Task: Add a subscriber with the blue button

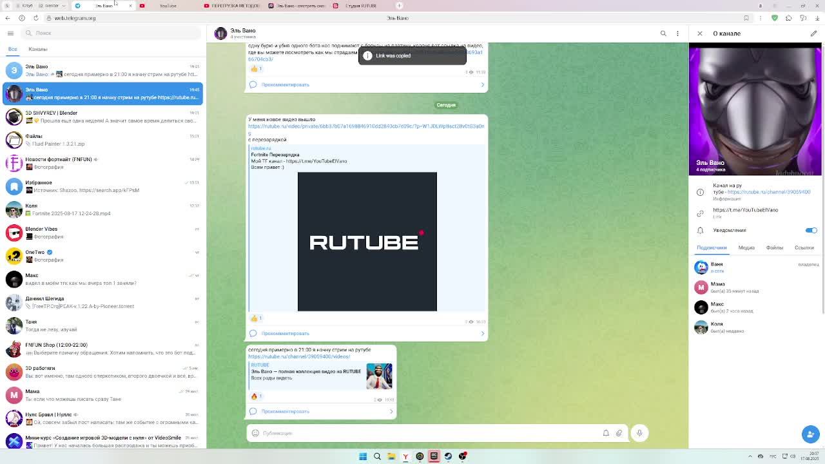Action: [810, 434]
